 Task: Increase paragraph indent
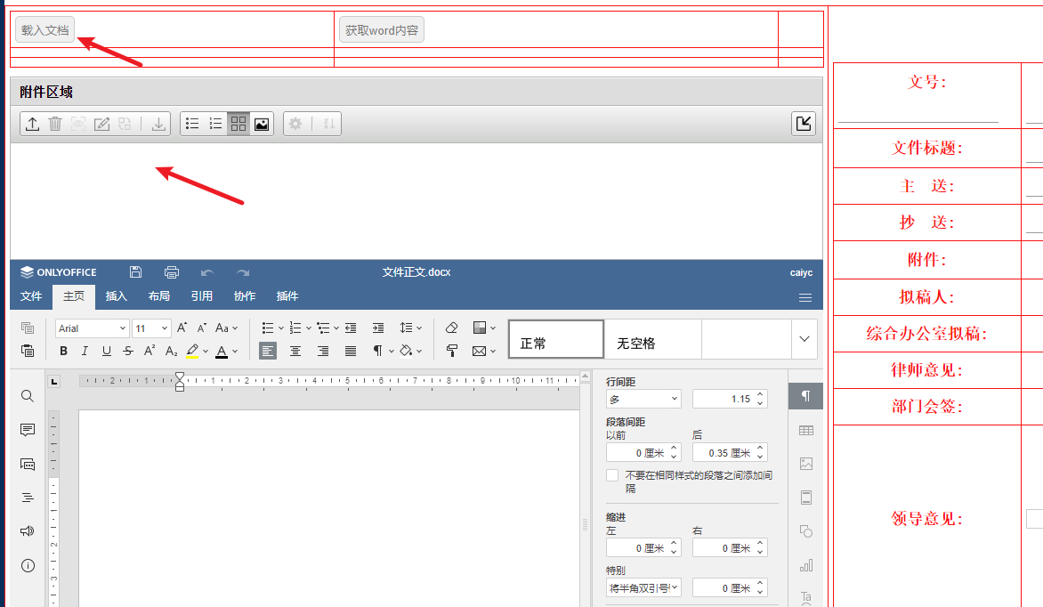(378, 328)
